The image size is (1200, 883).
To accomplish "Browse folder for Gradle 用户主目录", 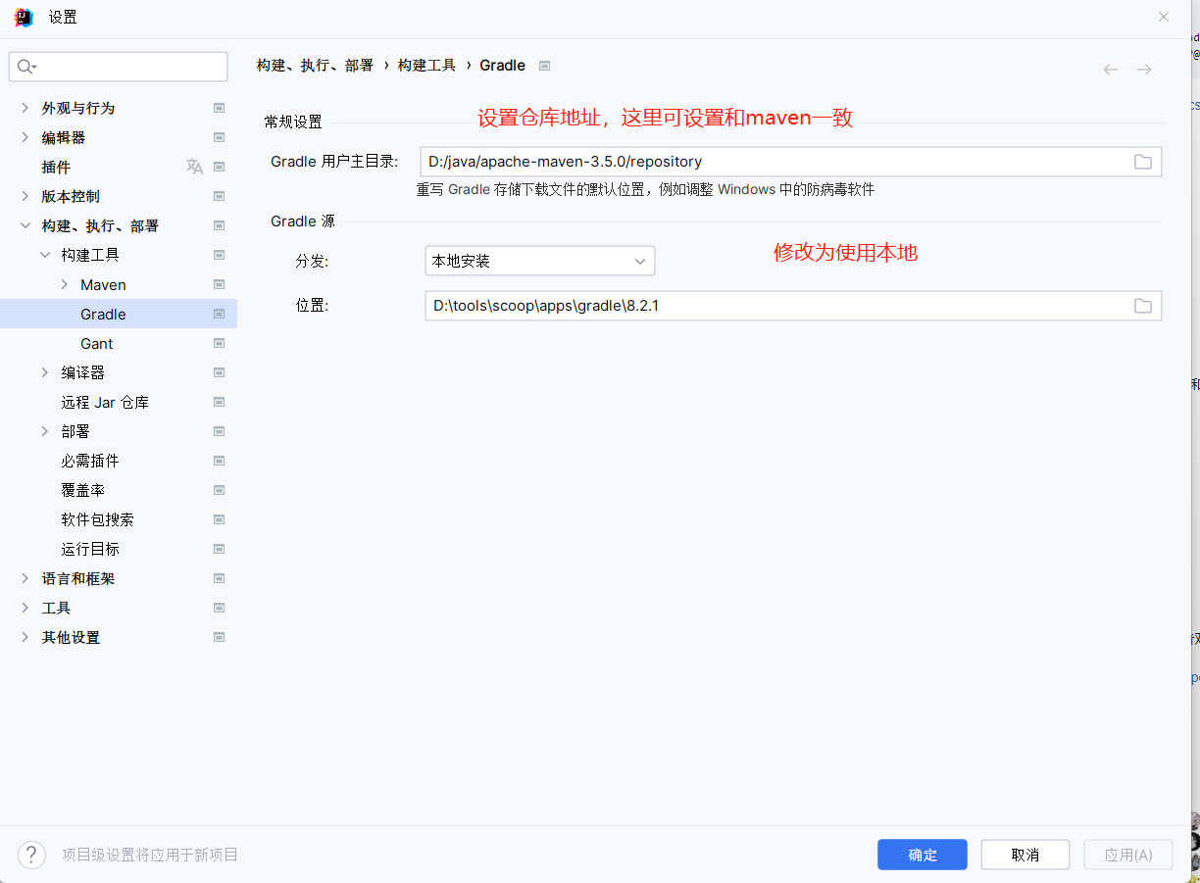I will (1143, 162).
